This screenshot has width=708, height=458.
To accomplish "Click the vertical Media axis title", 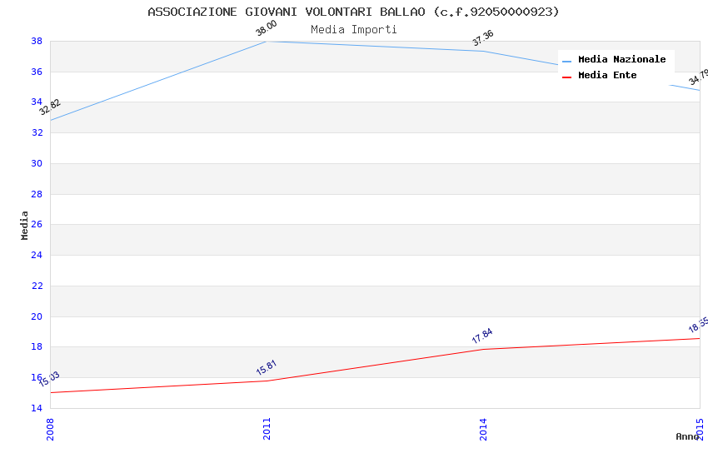I will click(x=24, y=225).
